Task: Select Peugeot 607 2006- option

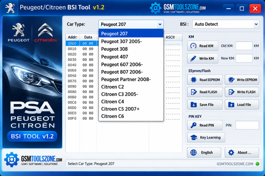Action: tap(131, 64)
